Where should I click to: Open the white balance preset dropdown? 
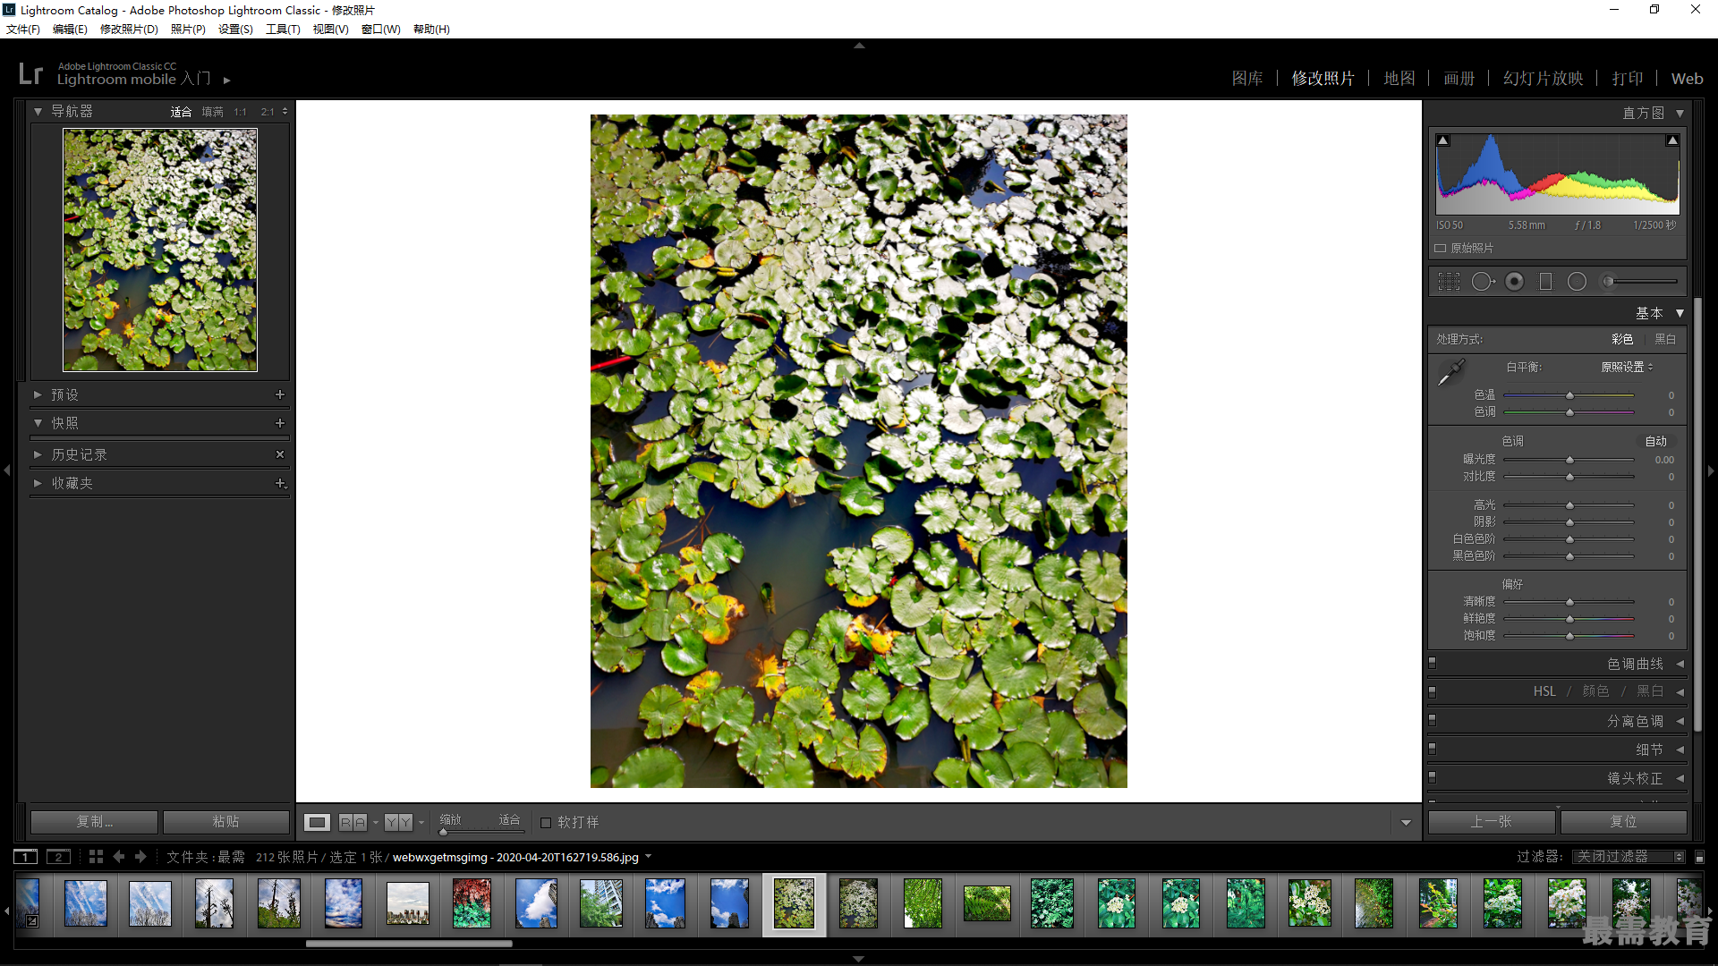pos(1627,367)
